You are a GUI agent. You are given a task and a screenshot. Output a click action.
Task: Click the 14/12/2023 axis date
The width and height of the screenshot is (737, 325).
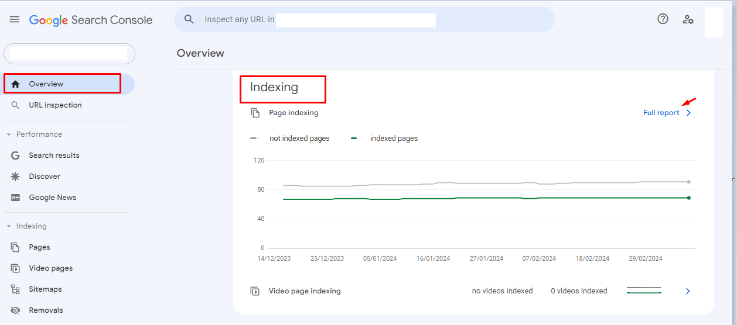pos(274,258)
